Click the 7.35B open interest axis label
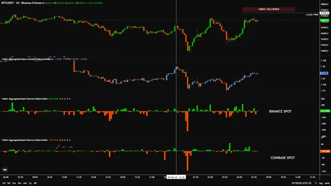 (323, 60)
